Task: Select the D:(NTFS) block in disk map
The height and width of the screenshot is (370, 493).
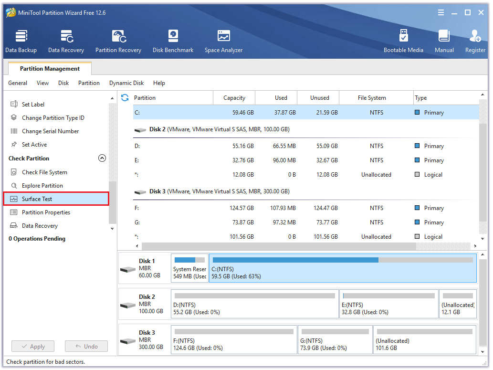Action: (255, 304)
